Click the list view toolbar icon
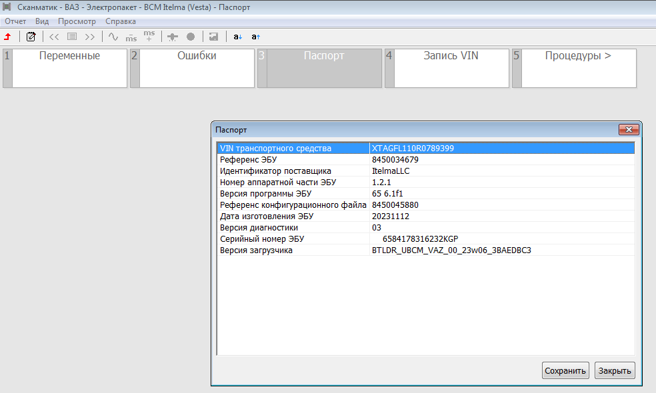The image size is (656, 393). pyautogui.click(x=72, y=37)
